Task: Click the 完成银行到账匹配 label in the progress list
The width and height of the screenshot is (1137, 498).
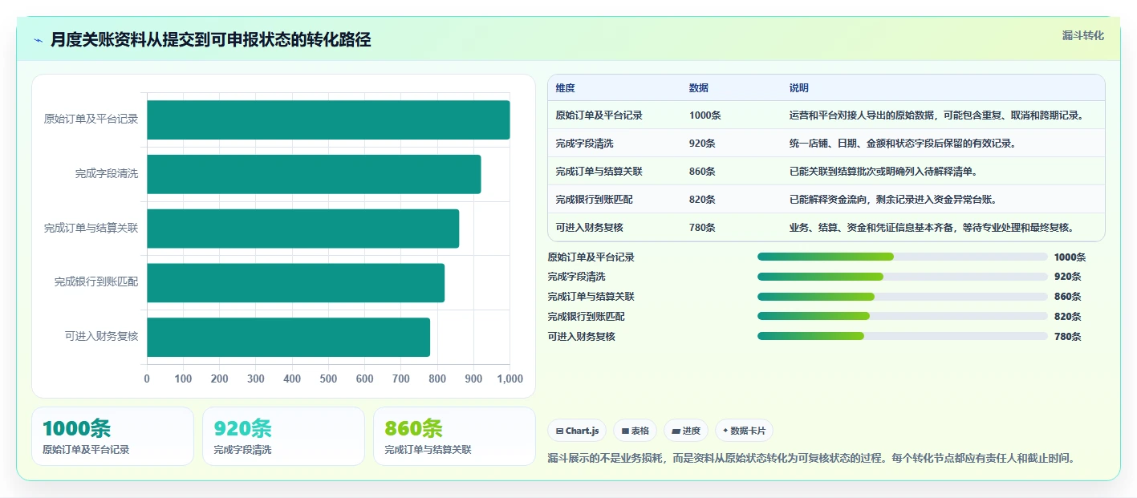Action: 587,317
